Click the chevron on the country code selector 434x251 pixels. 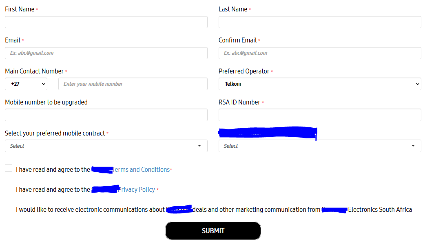(44, 84)
